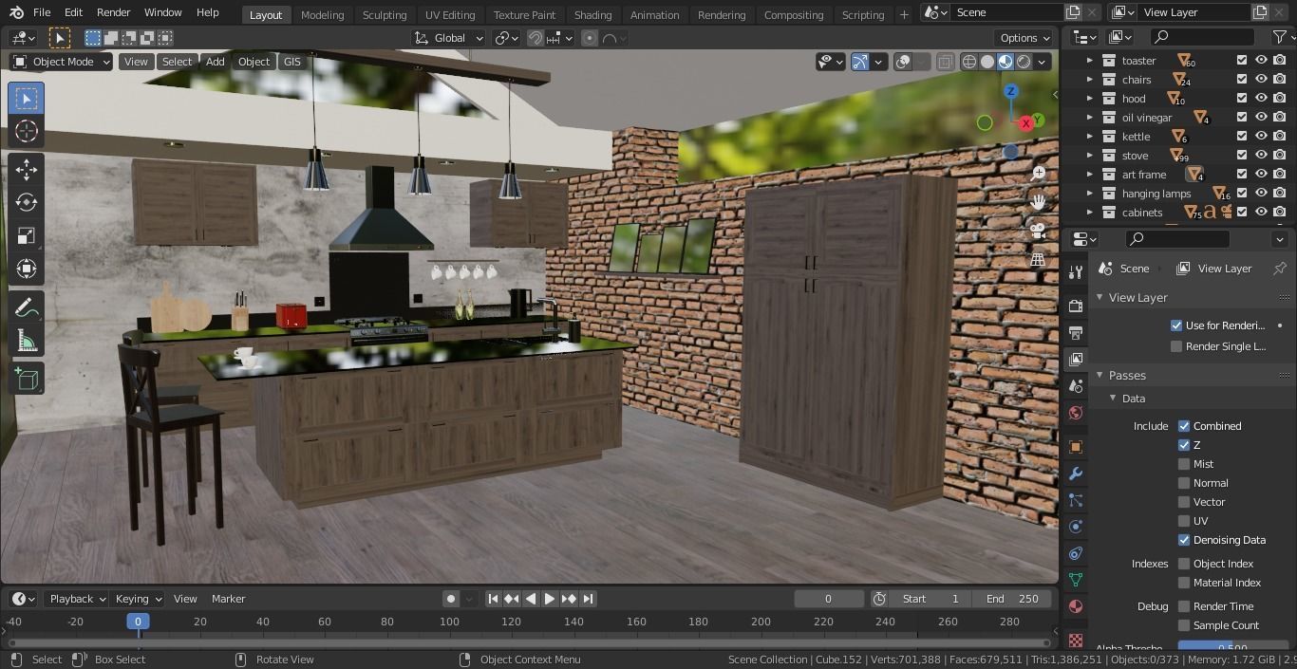Click the viewport zoom magnifier gizmo
The height and width of the screenshot is (669, 1297).
[1038, 174]
